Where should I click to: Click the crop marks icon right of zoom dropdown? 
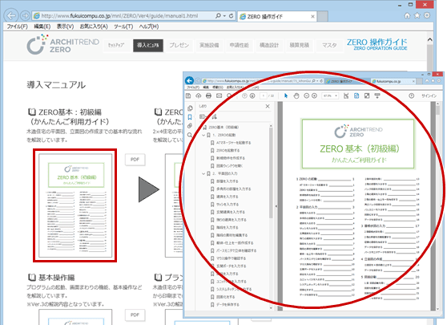346,95
